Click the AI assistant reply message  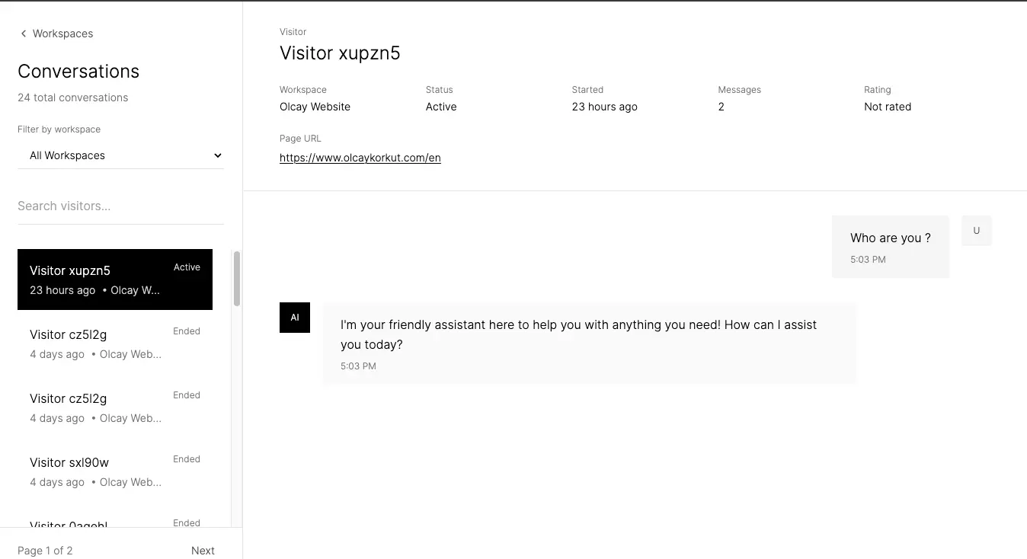pyautogui.click(x=589, y=343)
